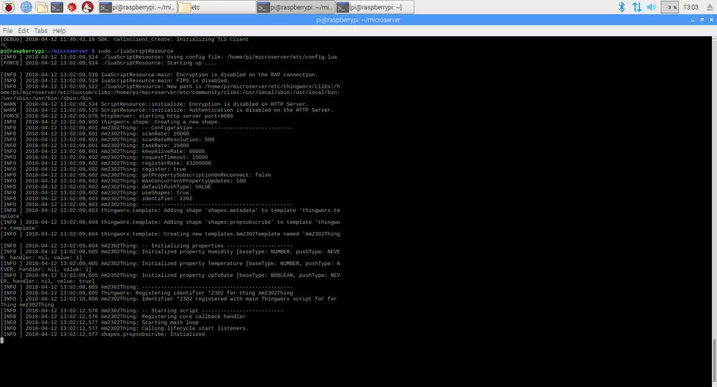
Task: Switch to the etc folder taskbar window
Action: coord(216,7)
